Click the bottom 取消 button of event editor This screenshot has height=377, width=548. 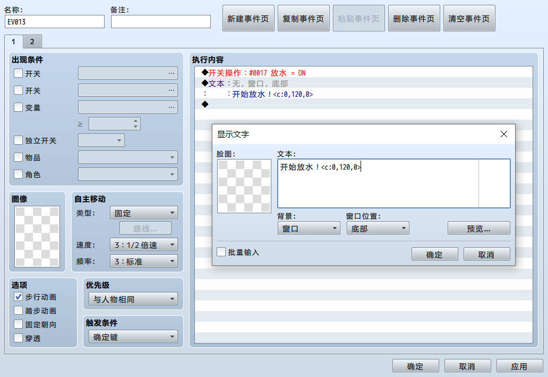click(468, 366)
